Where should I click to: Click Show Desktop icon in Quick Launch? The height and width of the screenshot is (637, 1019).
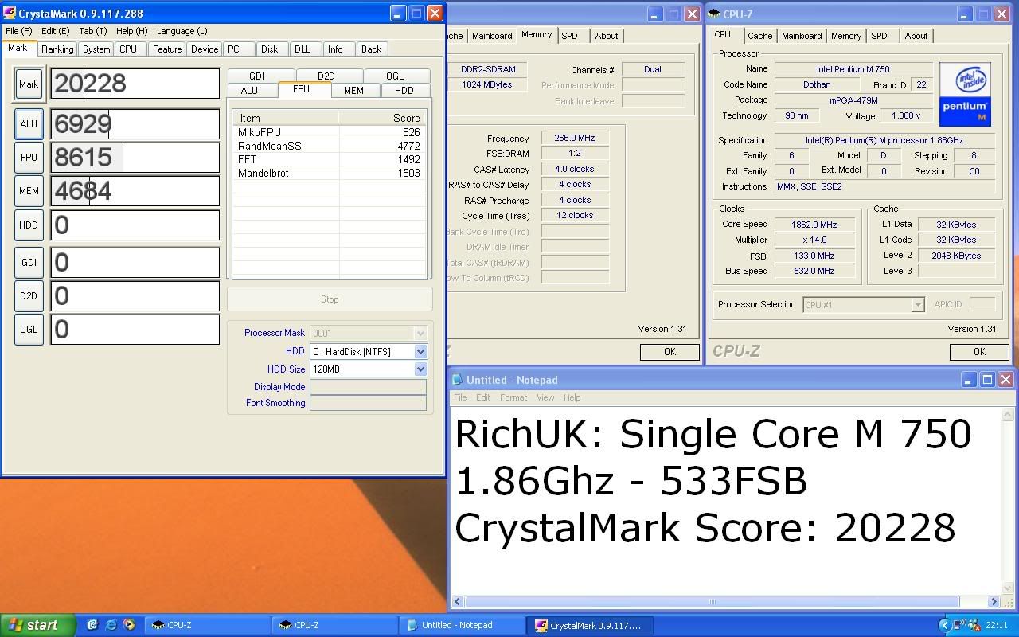(92, 625)
